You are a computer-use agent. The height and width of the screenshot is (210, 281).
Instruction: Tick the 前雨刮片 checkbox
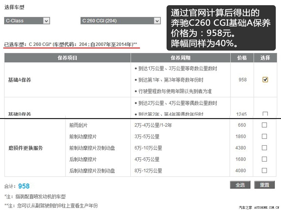264,125
